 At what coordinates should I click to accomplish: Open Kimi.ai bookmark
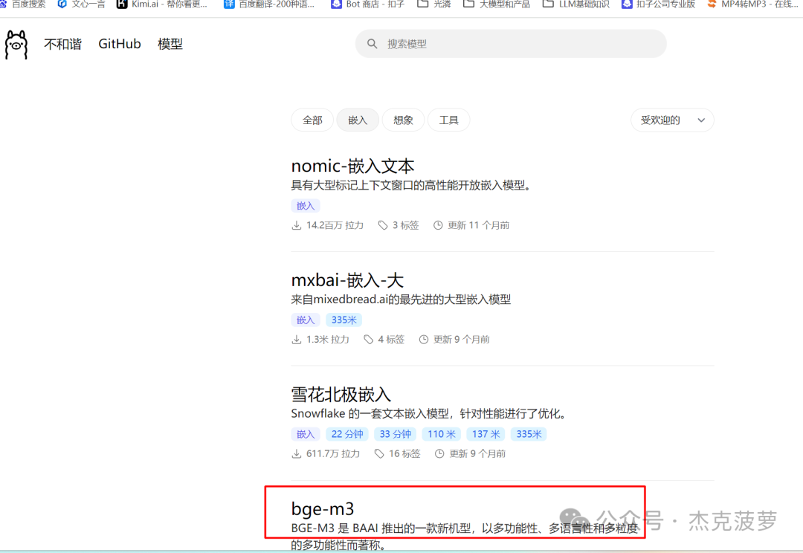[162, 4]
